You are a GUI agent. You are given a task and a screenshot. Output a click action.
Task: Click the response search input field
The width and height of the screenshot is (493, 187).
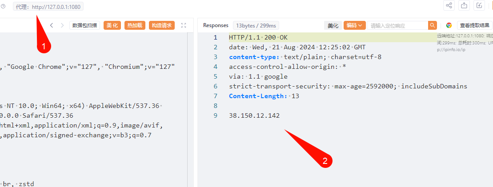point(397,25)
